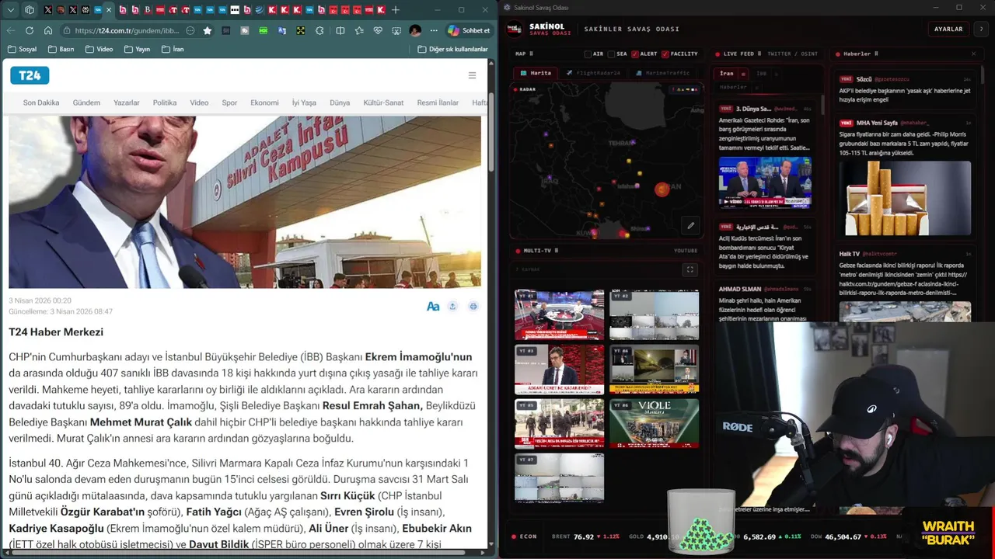Open the Sözcü tweet about AKP'li belediye başkanı

click(905, 89)
